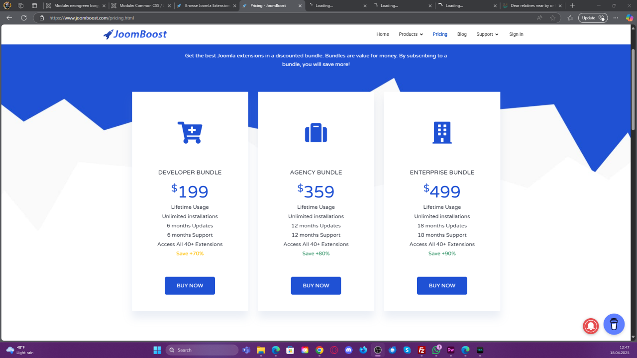
Task: Open Discord from the taskbar
Action: coord(348,350)
